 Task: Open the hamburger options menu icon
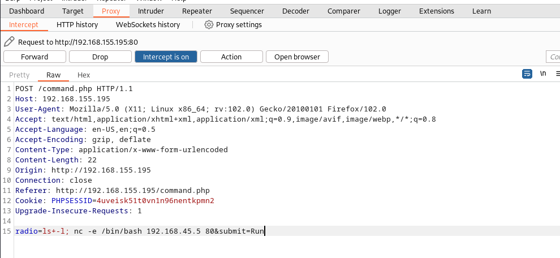pyautogui.click(x=558, y=74)
